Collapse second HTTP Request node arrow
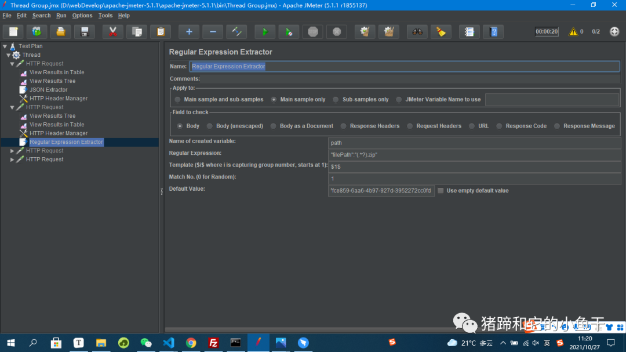Viewport: 626px width, 352px height. 12,107
